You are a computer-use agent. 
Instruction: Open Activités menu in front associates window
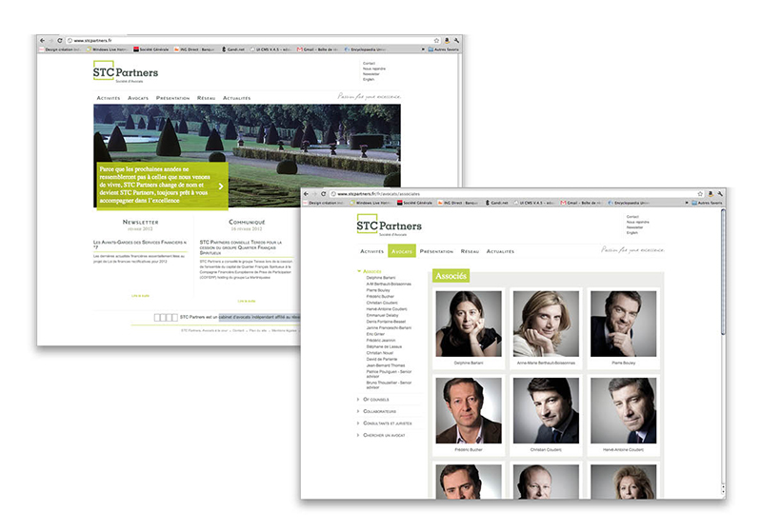click(371, 251)
